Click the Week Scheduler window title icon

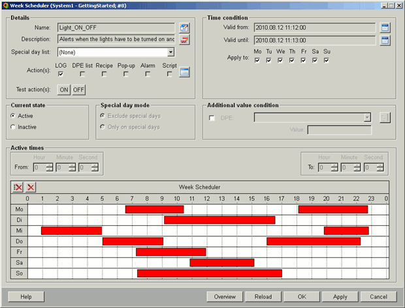[5, 5]
